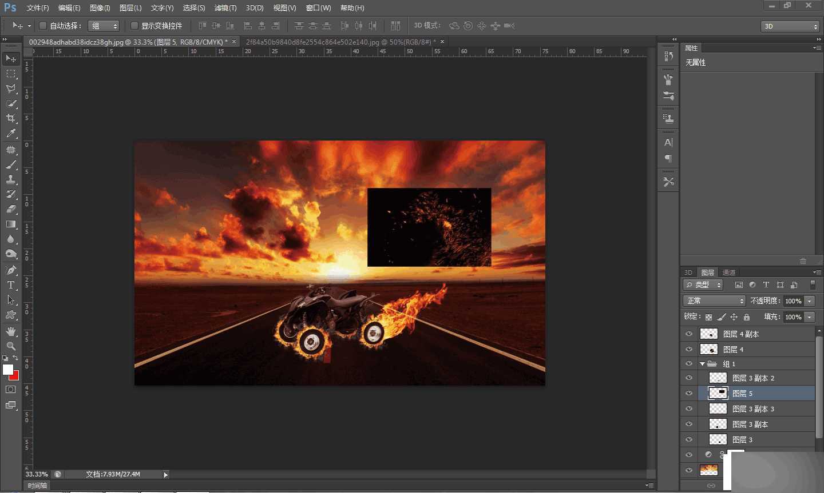Click the foreground color swatch
Screen dimensions: 824x493
(7, 370)
